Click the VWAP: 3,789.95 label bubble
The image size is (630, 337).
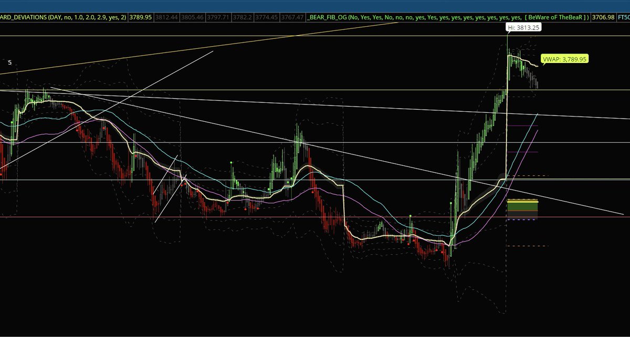pyautogui.click(x=564, y=59)
